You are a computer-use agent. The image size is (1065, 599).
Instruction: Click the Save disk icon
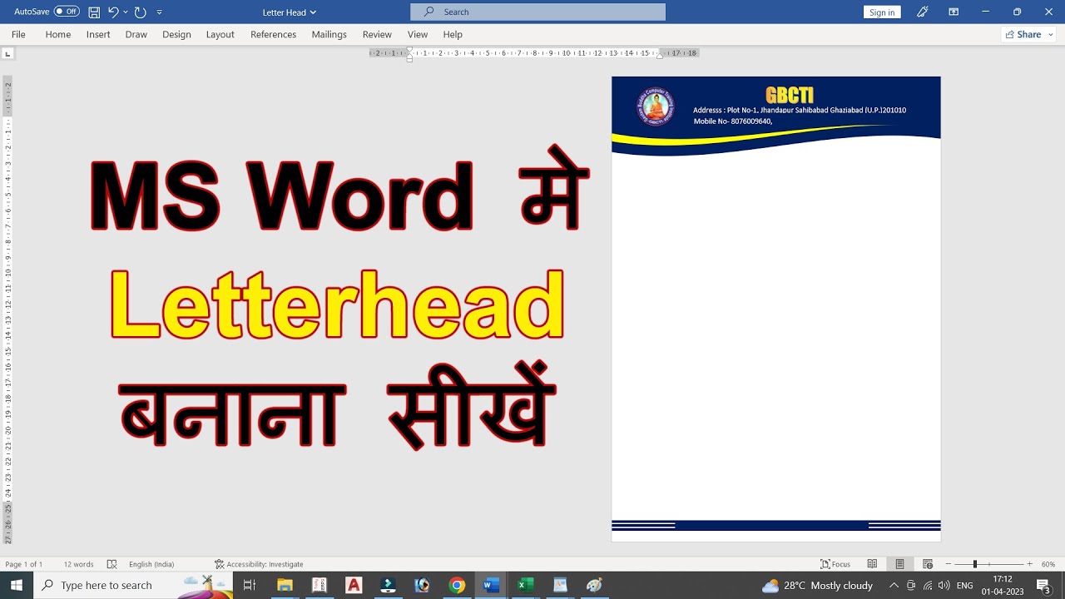[x=94, y=12]
